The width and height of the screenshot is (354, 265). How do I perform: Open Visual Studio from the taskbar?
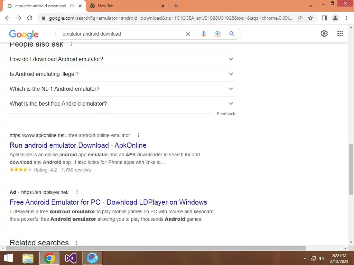[x=71, y=258]
